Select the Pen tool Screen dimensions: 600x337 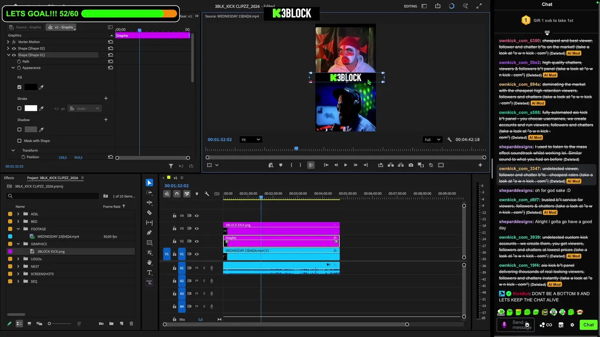150,233
